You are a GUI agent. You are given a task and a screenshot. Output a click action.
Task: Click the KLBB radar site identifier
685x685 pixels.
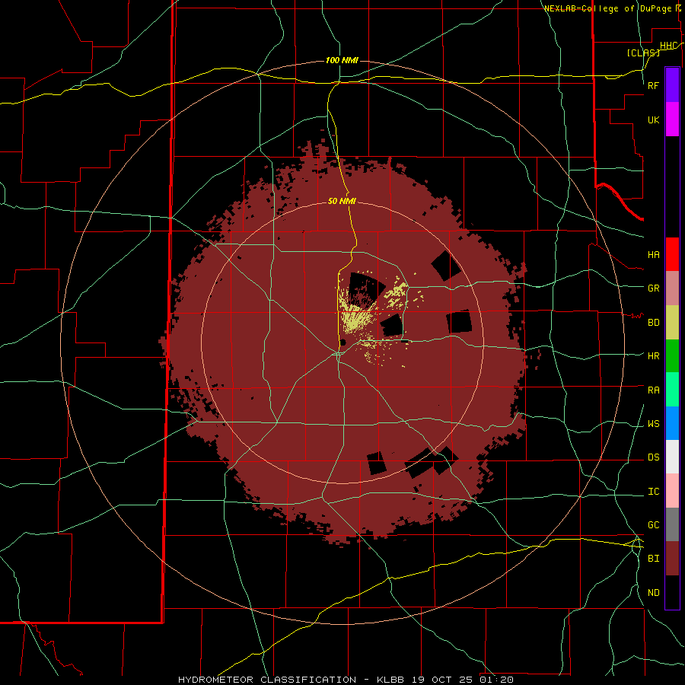tap(390, 680)
